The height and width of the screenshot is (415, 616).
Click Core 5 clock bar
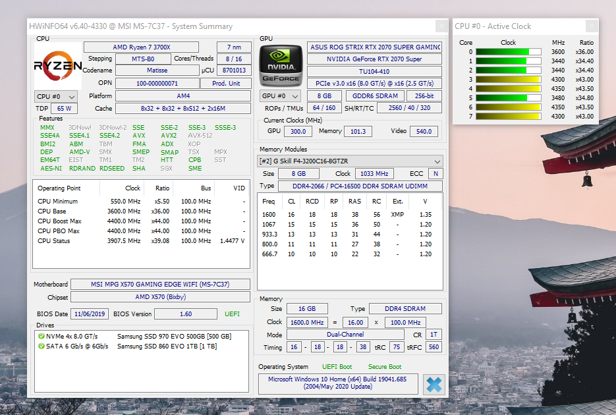tap(509, 97)
